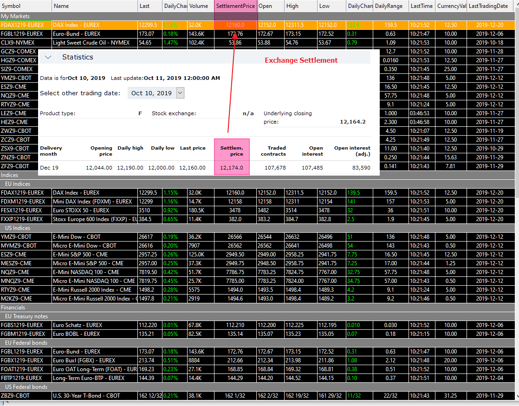Select the ZSX9-CBOT symbol cell
The width and height of the screenshot is (519, 406).
19,149
